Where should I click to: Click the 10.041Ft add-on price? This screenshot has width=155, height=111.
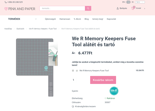(140, 70)
